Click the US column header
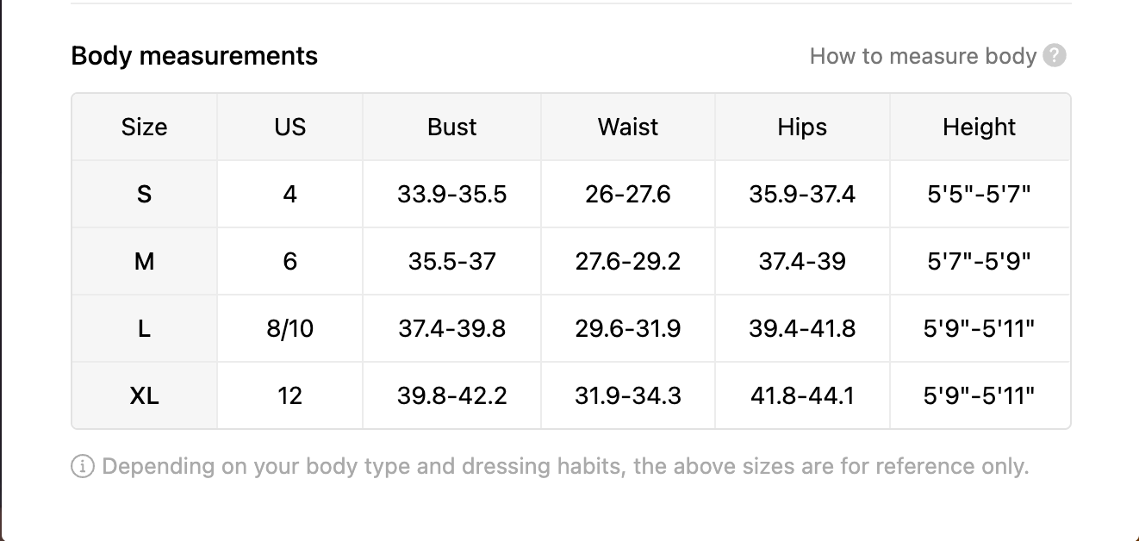1139x541 pixels. [289, 127]
